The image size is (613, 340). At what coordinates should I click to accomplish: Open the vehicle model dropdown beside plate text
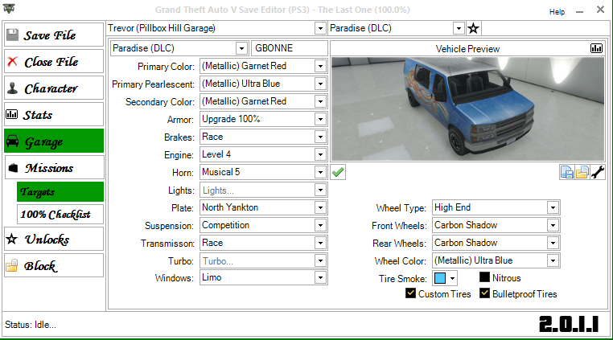click(x=241, y=48)
